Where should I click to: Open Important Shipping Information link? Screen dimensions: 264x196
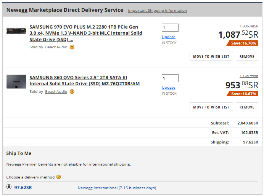[158, 10]
